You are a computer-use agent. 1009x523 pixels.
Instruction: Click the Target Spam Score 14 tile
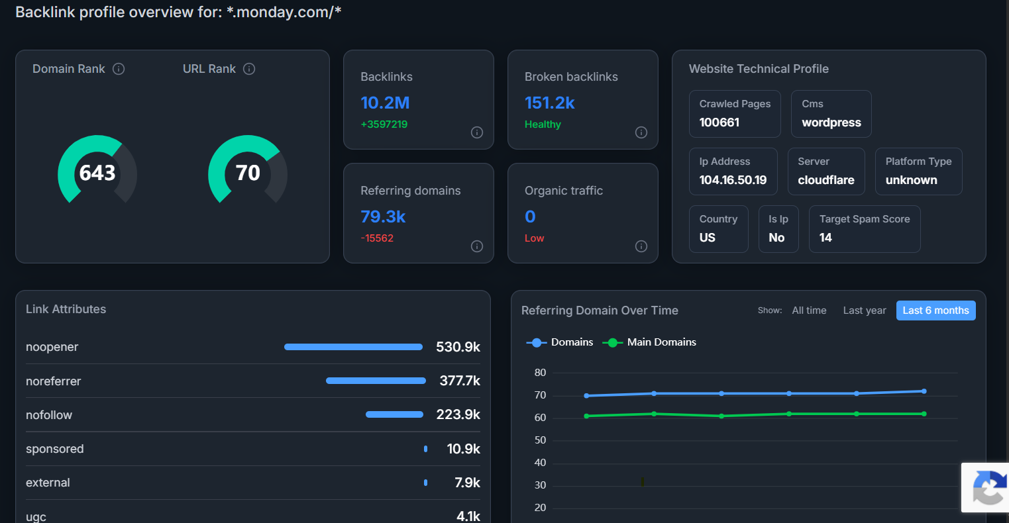point(865,229)
